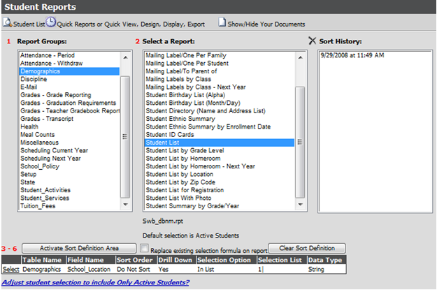Click Quick Reports or Quick View toolbar text
The height and width of the screenshot is (290, 437).
tap(131, 24)
